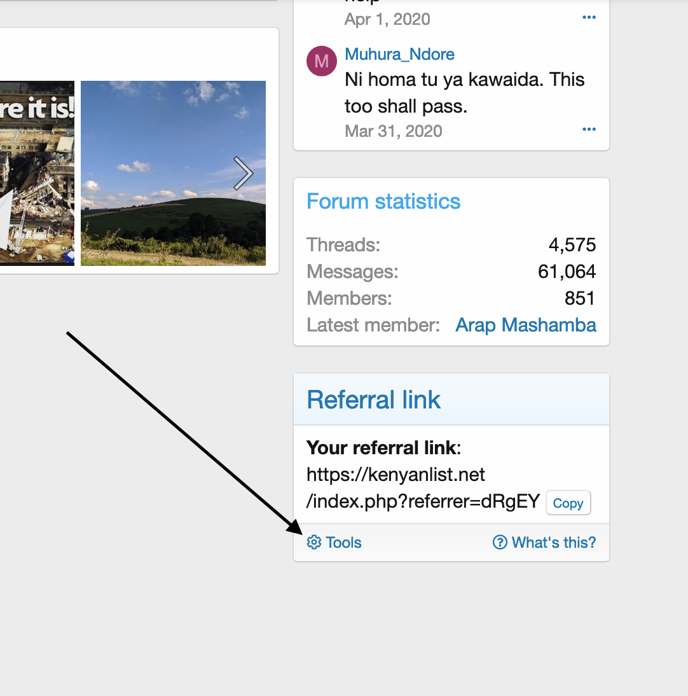This screenshot has width=688, height=696.
Task: Open the Tools text link
Action: click(343, 543)
